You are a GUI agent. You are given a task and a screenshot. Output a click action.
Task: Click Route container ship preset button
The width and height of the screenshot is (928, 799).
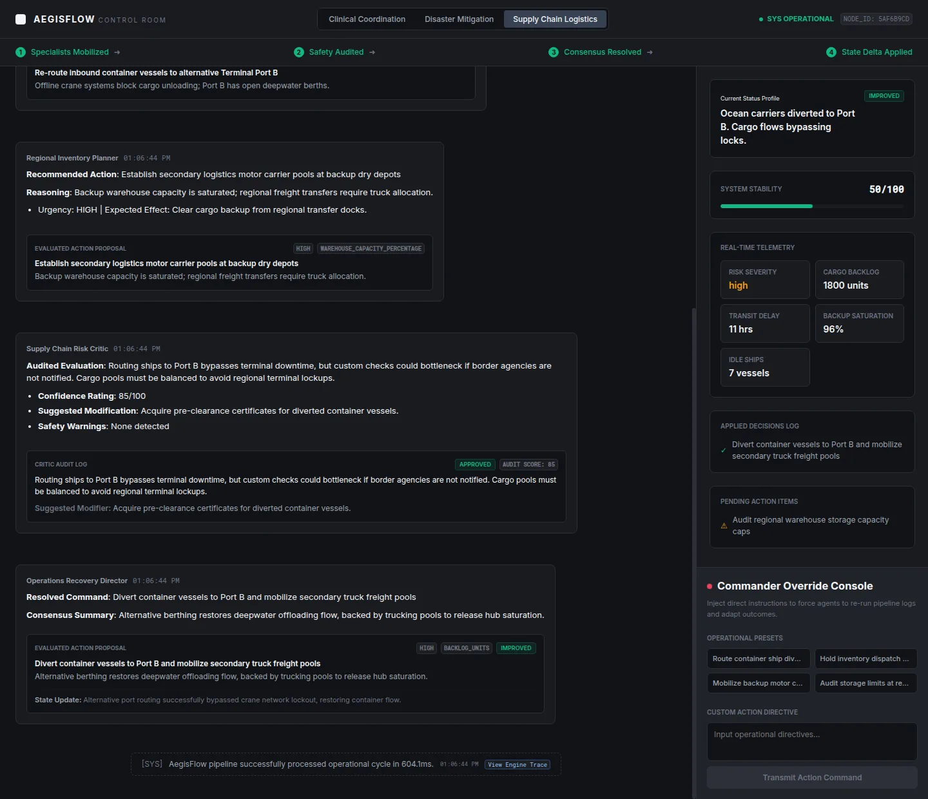coord(758,659)
